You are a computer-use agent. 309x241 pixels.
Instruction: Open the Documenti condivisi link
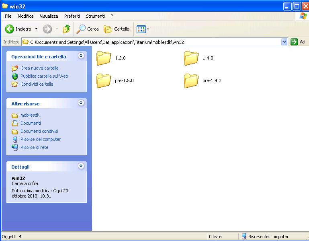point(39,131)
